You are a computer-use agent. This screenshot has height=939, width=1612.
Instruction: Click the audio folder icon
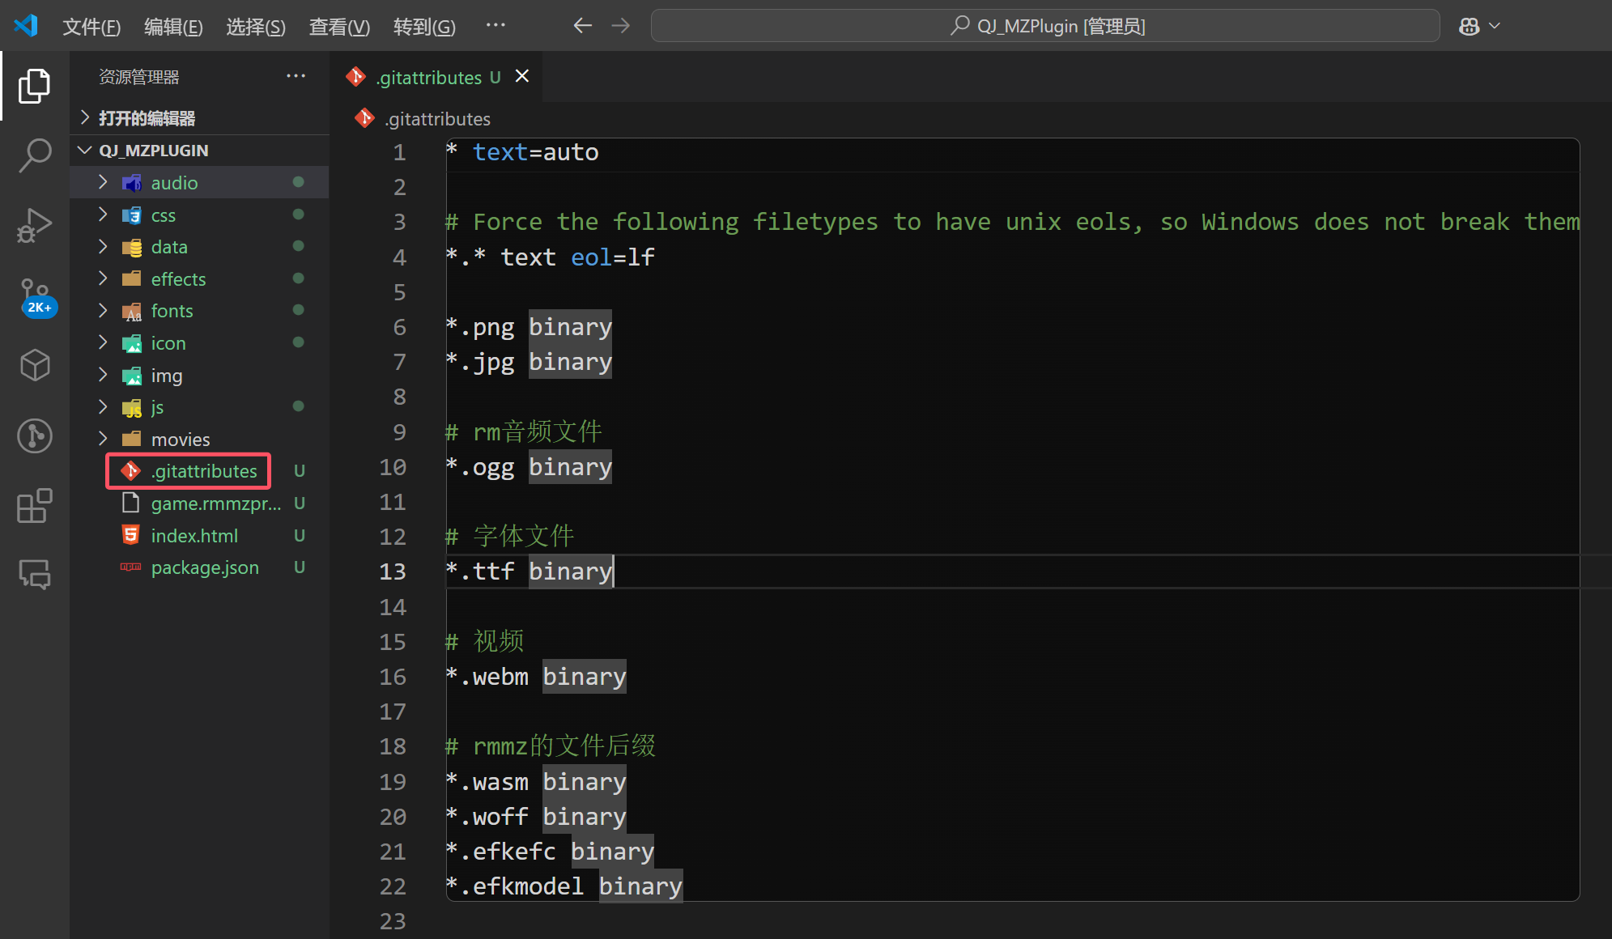(x=131, y=183)
